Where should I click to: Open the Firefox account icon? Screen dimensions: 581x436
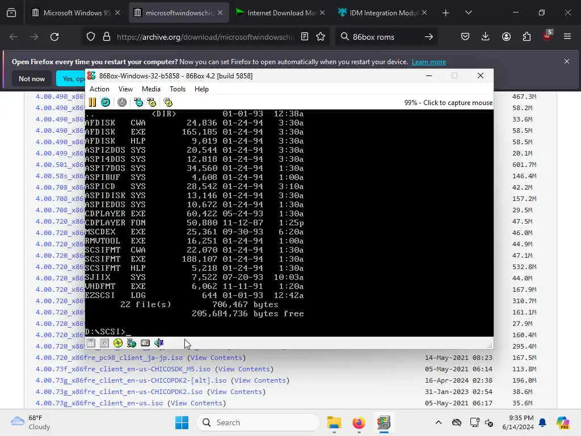click(506, 37)
